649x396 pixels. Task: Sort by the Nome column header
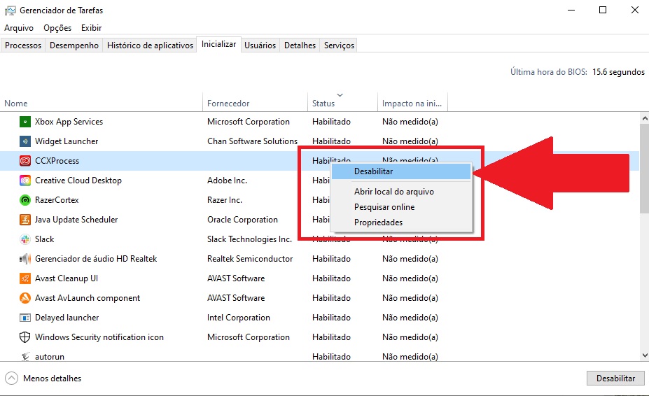[x=102, y=103]
